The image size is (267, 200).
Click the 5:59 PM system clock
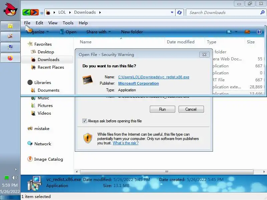pos(10,185)
